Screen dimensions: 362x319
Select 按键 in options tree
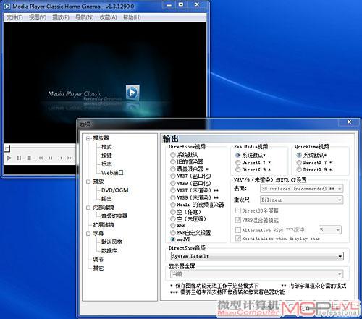(106, 156)
